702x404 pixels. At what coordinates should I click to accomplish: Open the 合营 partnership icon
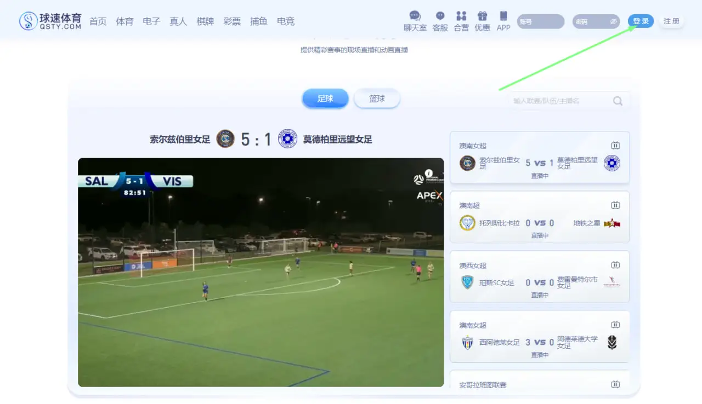tap(461, 16)
